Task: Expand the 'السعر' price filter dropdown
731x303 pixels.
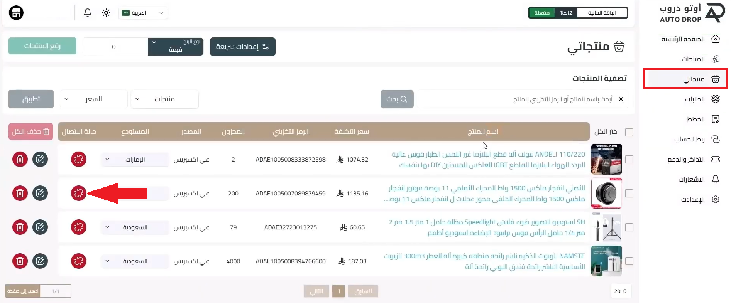Action: (x=93, y=99)
